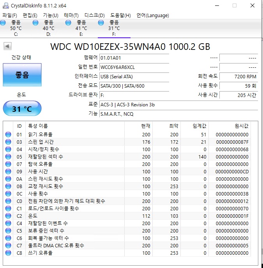Click the power-on count value 59 회

pyautogui.click(x=238, y=86)
